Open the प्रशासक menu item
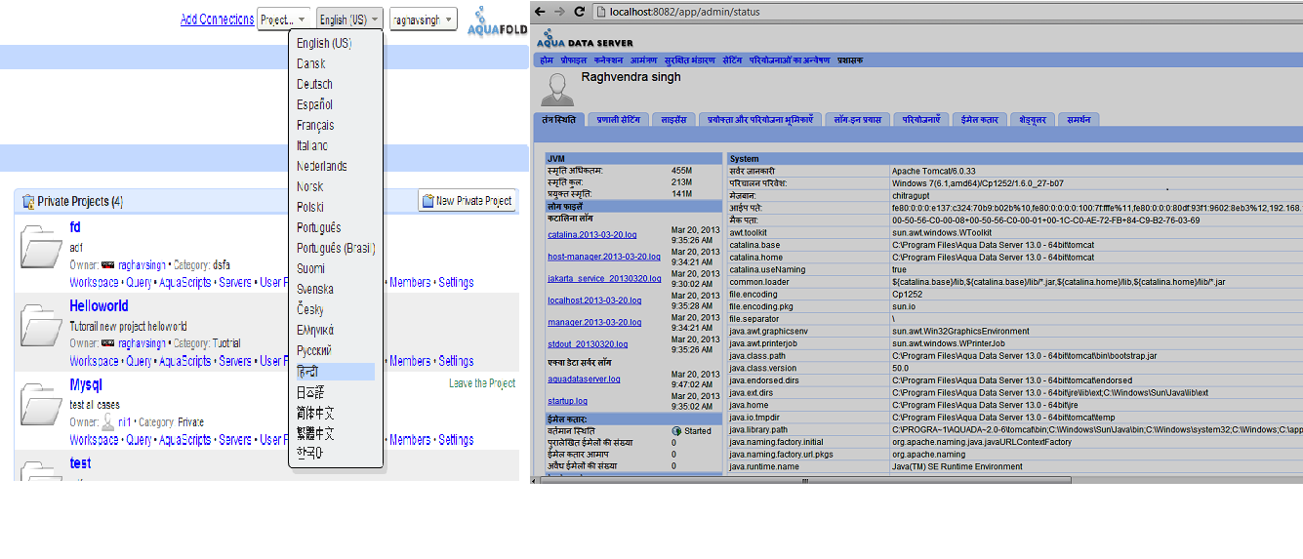The width and height of the screenshot is (1303, 559). point(850,60)
